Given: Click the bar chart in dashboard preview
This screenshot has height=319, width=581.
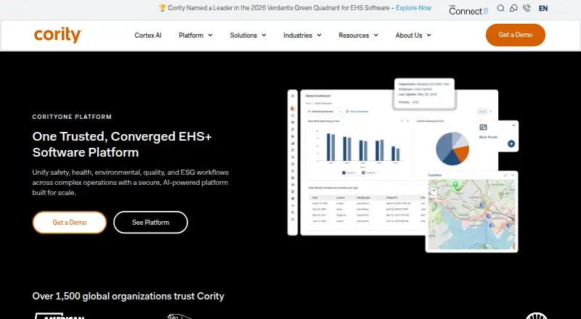Looking at the screenshot, I should 362,147.
